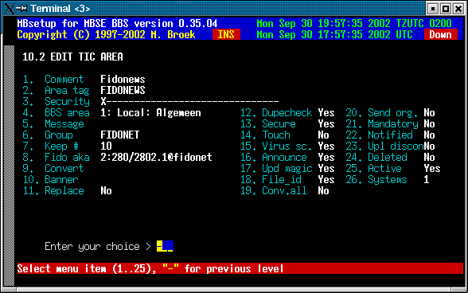The height and width of the screenshot is (293, 468).
Task: Select menu item 6 Group FIDONET
Action: tap(81, 135)
